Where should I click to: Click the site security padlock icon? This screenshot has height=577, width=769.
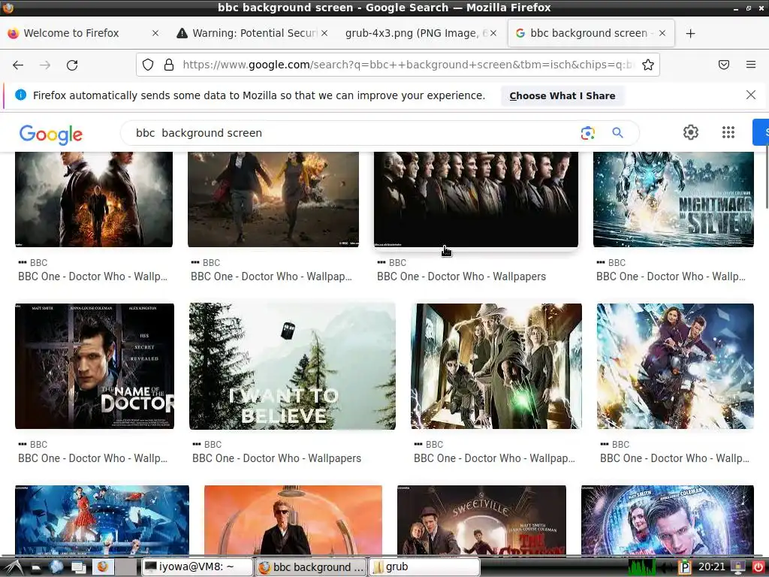169,65
